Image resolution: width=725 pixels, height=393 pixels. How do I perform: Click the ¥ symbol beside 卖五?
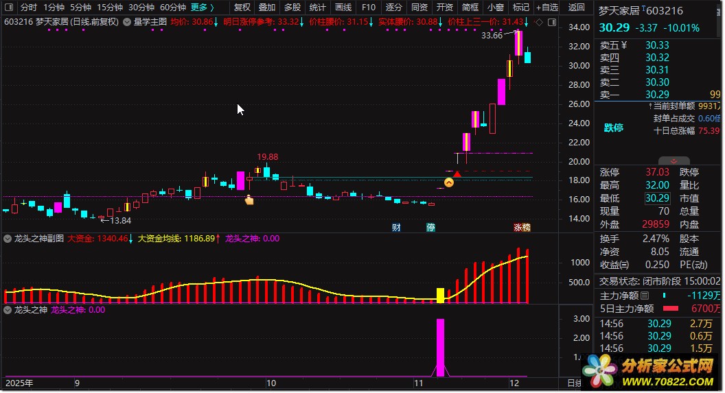pos(624,45)
